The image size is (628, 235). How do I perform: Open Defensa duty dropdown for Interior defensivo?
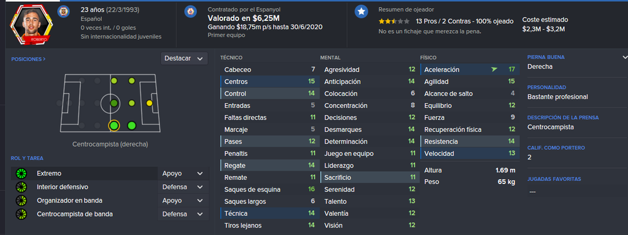(x=183, y=187)
